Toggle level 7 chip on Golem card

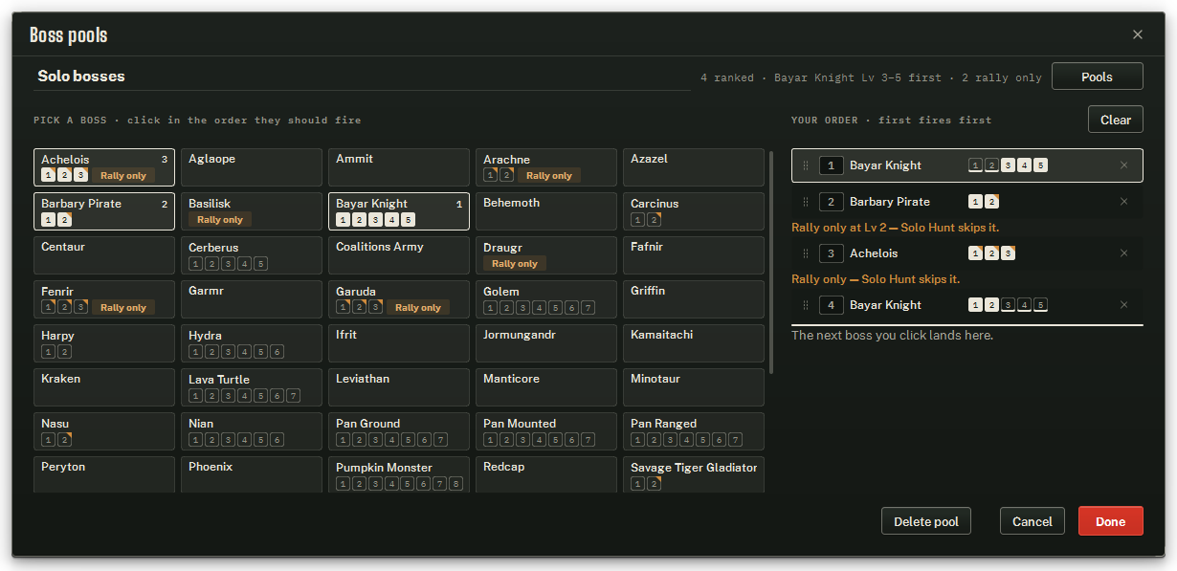(x=588, y=307)
